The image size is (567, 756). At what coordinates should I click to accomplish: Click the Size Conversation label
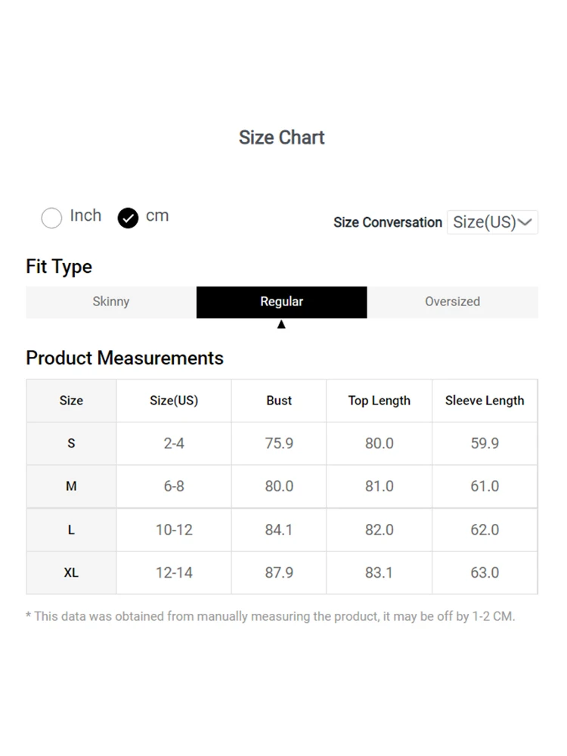(388, 222)
